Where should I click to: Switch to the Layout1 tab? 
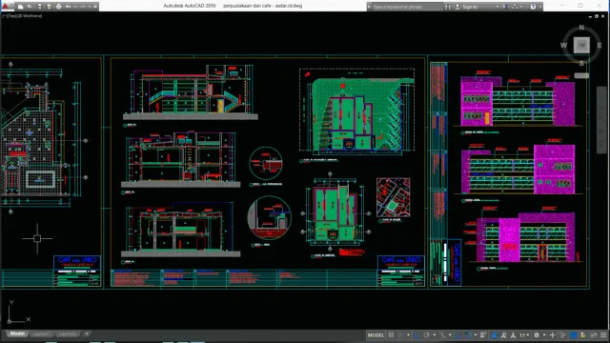41,334
